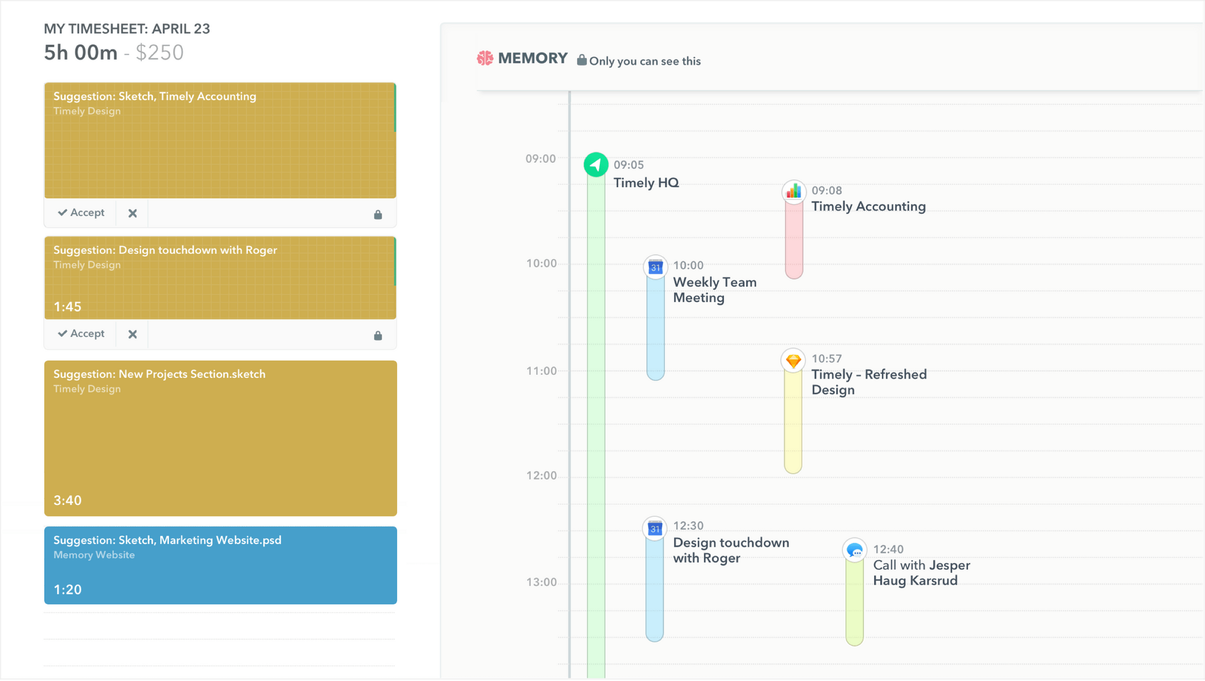Screen dimensions: 1205x681
Task: Click the Weekly Team Meeting calendar icon
Action: 655,267
